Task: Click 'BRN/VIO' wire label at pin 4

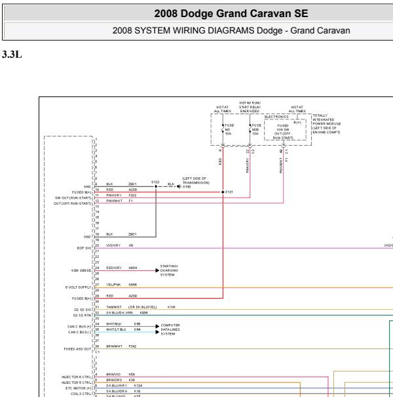Action: coord(113,374)
